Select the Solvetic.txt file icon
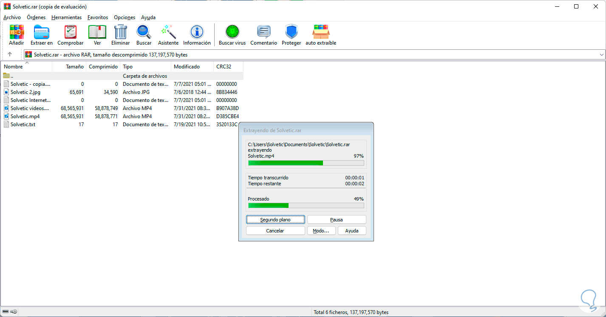The height and width of the screenshot is (317, 606). tap(6, 124)
